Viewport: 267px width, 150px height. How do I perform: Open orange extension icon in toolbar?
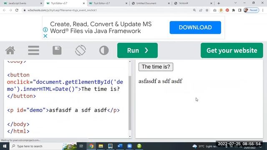pos(221,10)
